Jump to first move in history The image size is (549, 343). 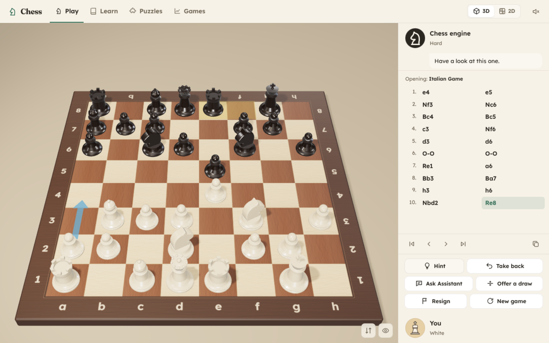[412, 244]
